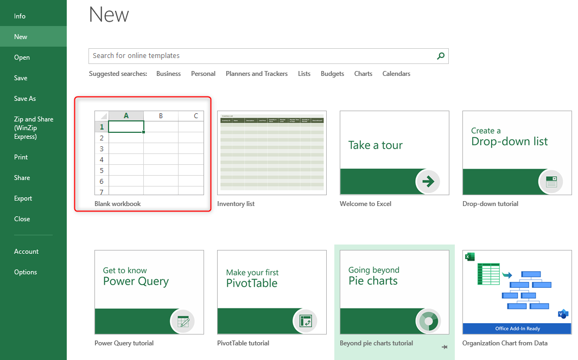Open Going beyond Pie charts template

[395, 292]
